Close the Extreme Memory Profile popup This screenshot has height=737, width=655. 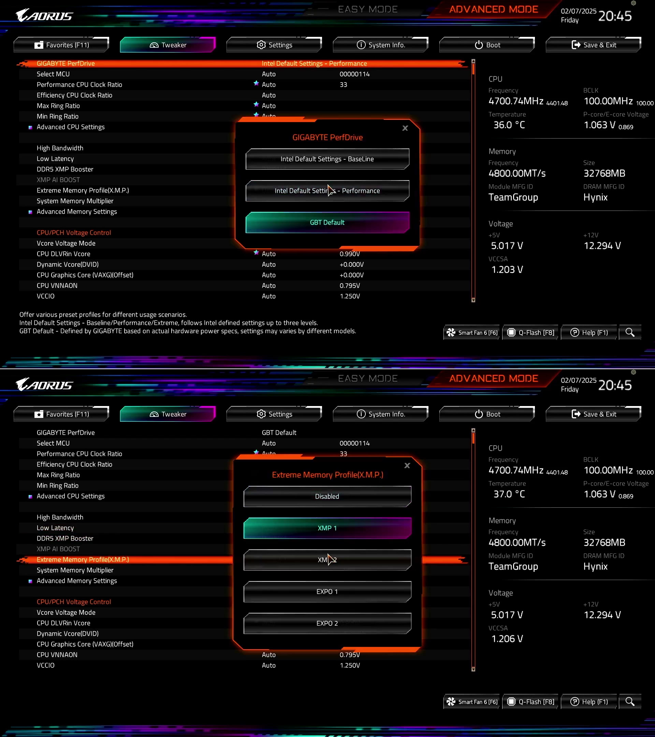pyautogui.click(x=407, y=465)
